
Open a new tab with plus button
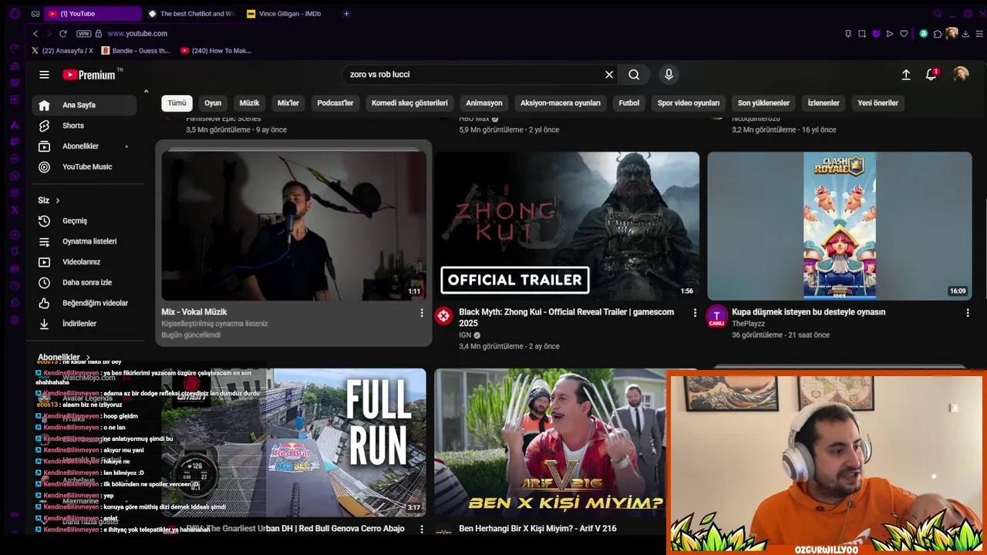[x=346, y=14]
